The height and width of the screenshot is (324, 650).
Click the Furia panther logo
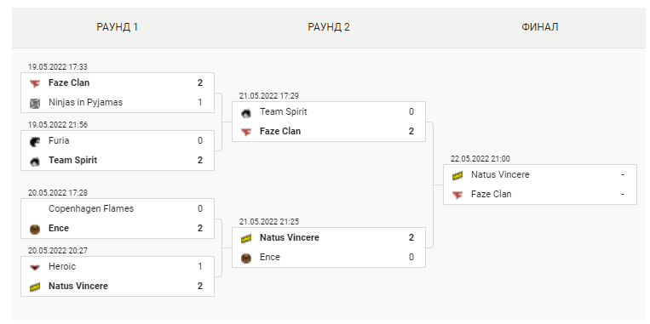(x=35, y=141)
